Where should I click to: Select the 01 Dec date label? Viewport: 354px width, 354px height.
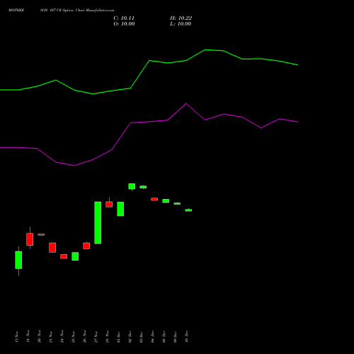[x=119, y=336]
